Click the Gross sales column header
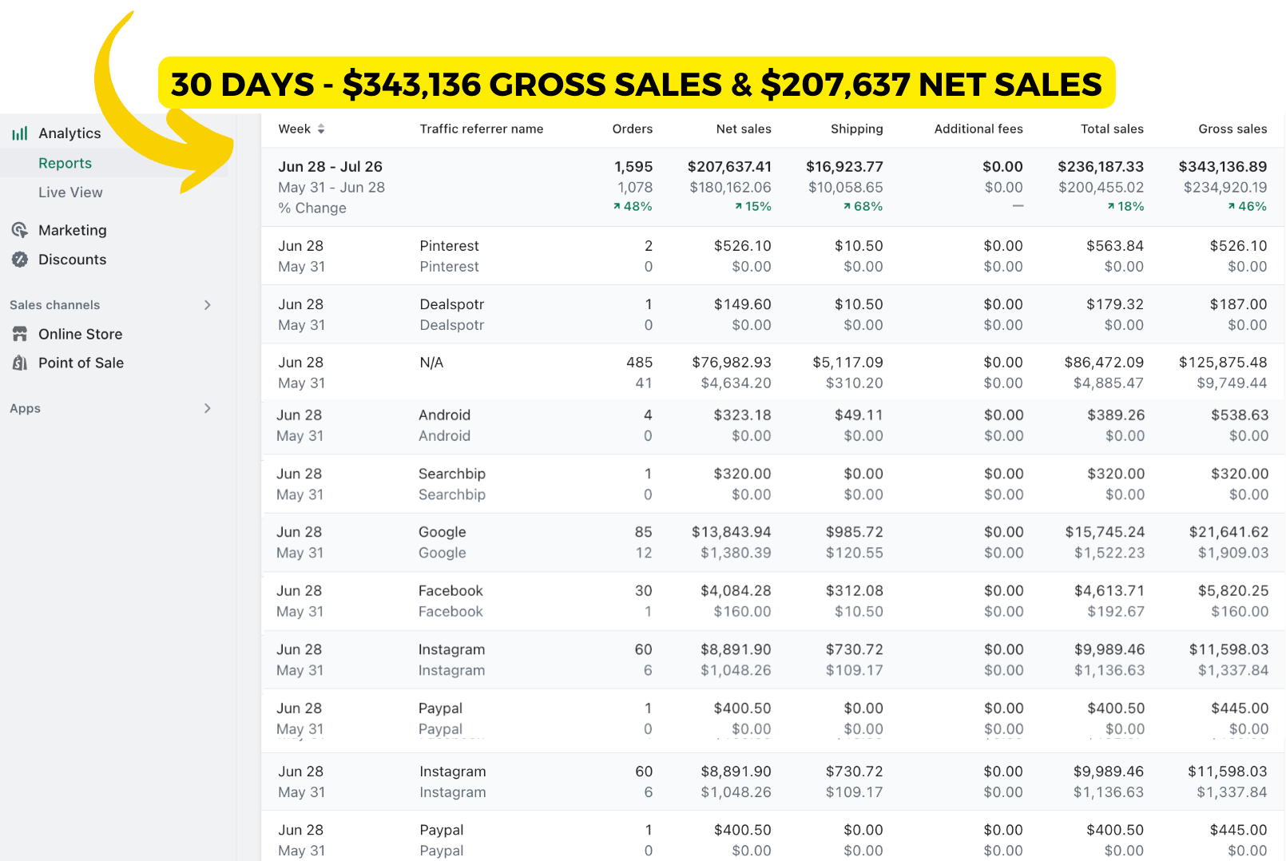This screenshot has height=861, width=1286. [x=1232, y=129]
